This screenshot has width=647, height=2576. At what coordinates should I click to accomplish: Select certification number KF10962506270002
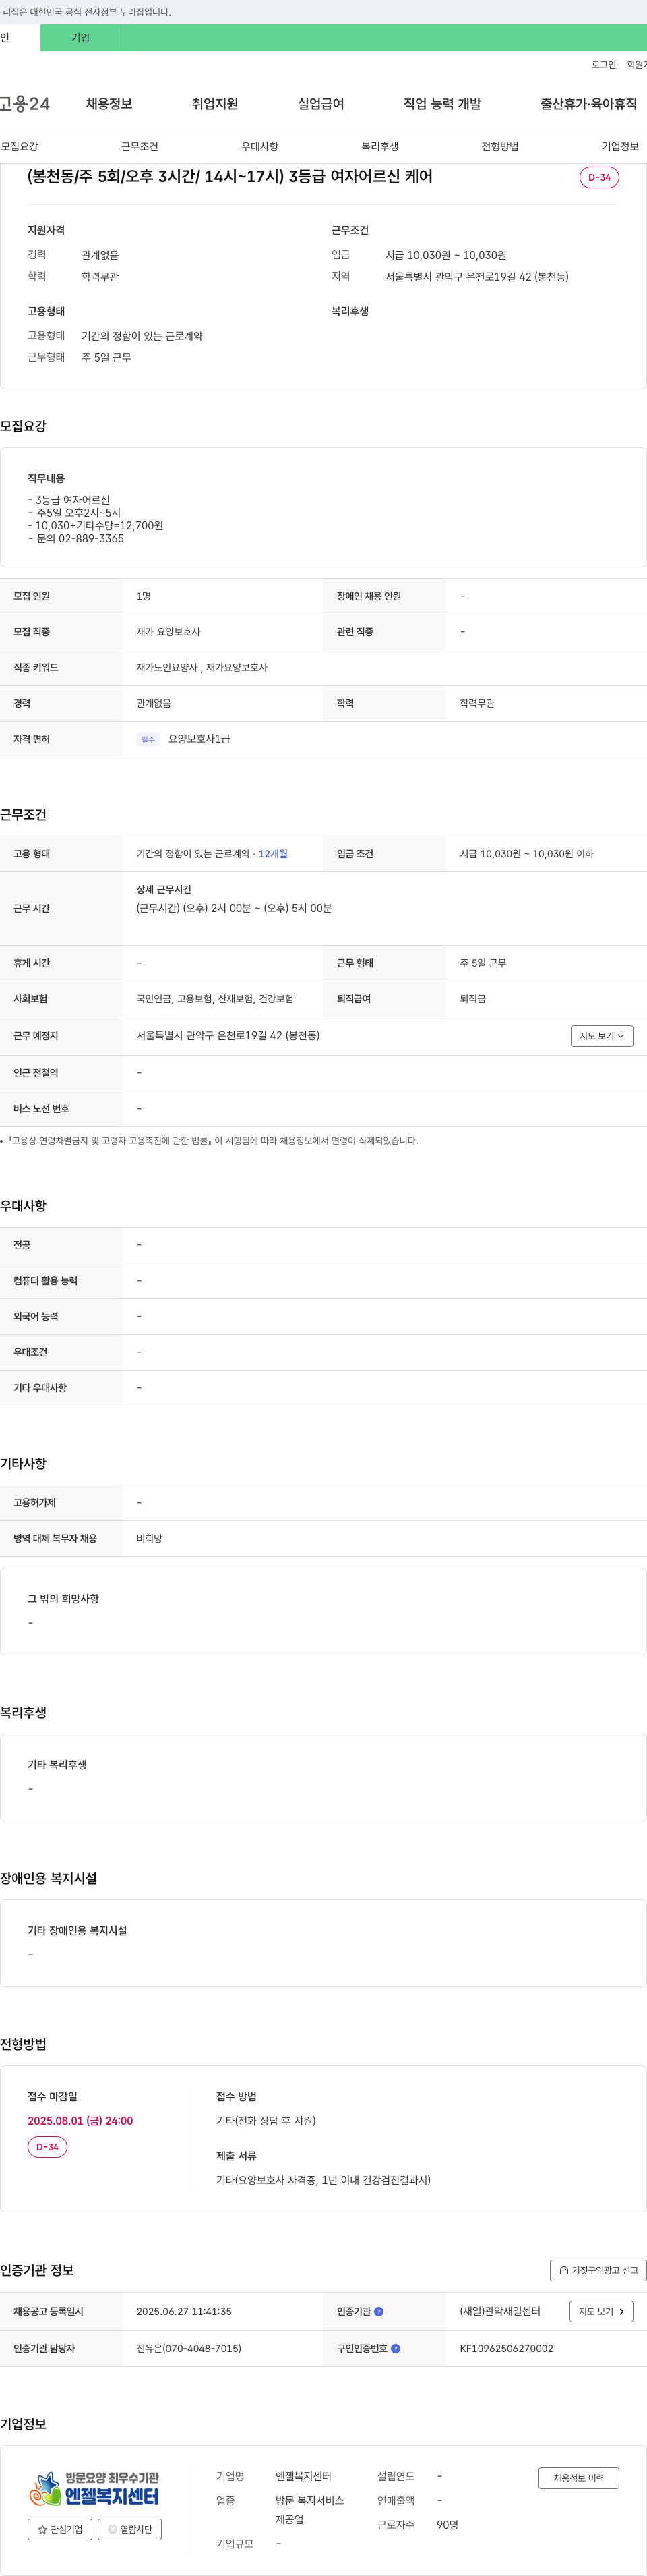tap(506, 2348)
